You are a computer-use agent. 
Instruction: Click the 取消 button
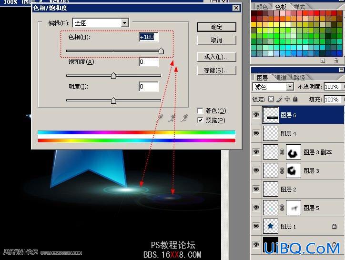[x=217, y=40]
